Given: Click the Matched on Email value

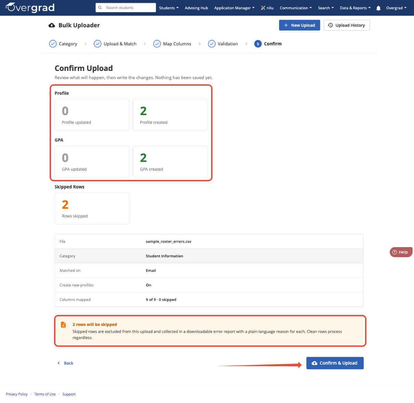Looking at the screenshot, I should pos(151,271).
